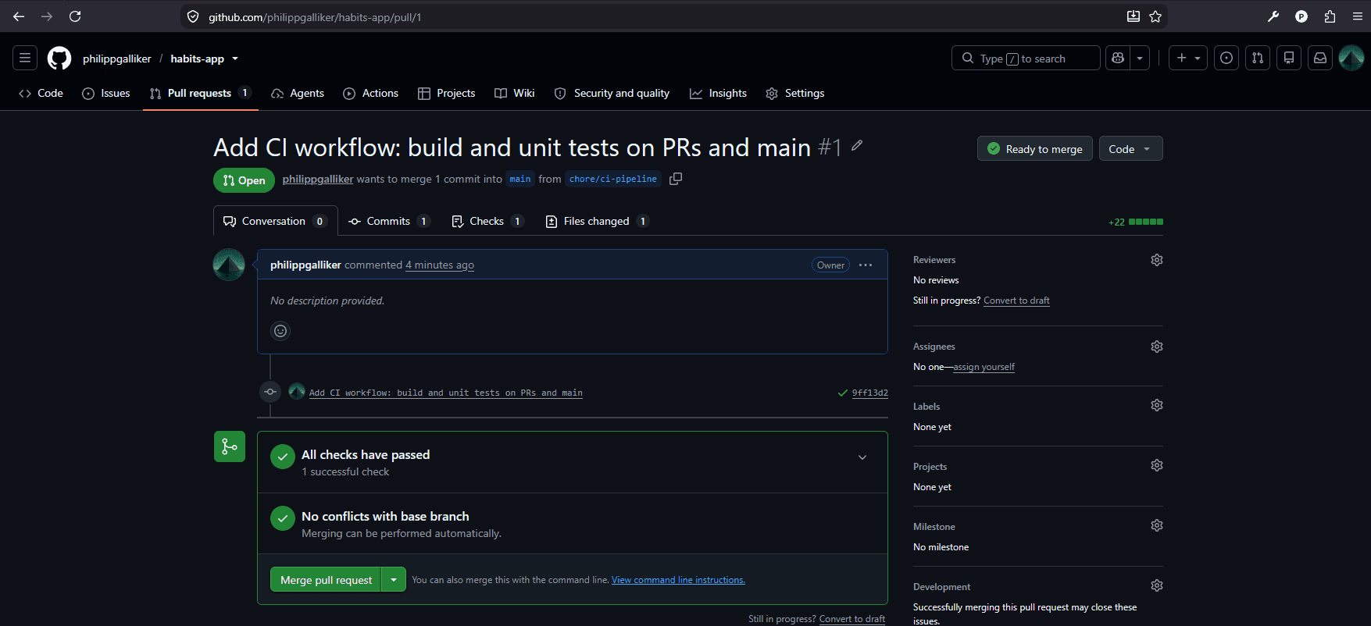Image resolution: width=1371 pixels, height=626 pixels.
Task: Open the pull requests icon in header
Action: pos(1258,58)
